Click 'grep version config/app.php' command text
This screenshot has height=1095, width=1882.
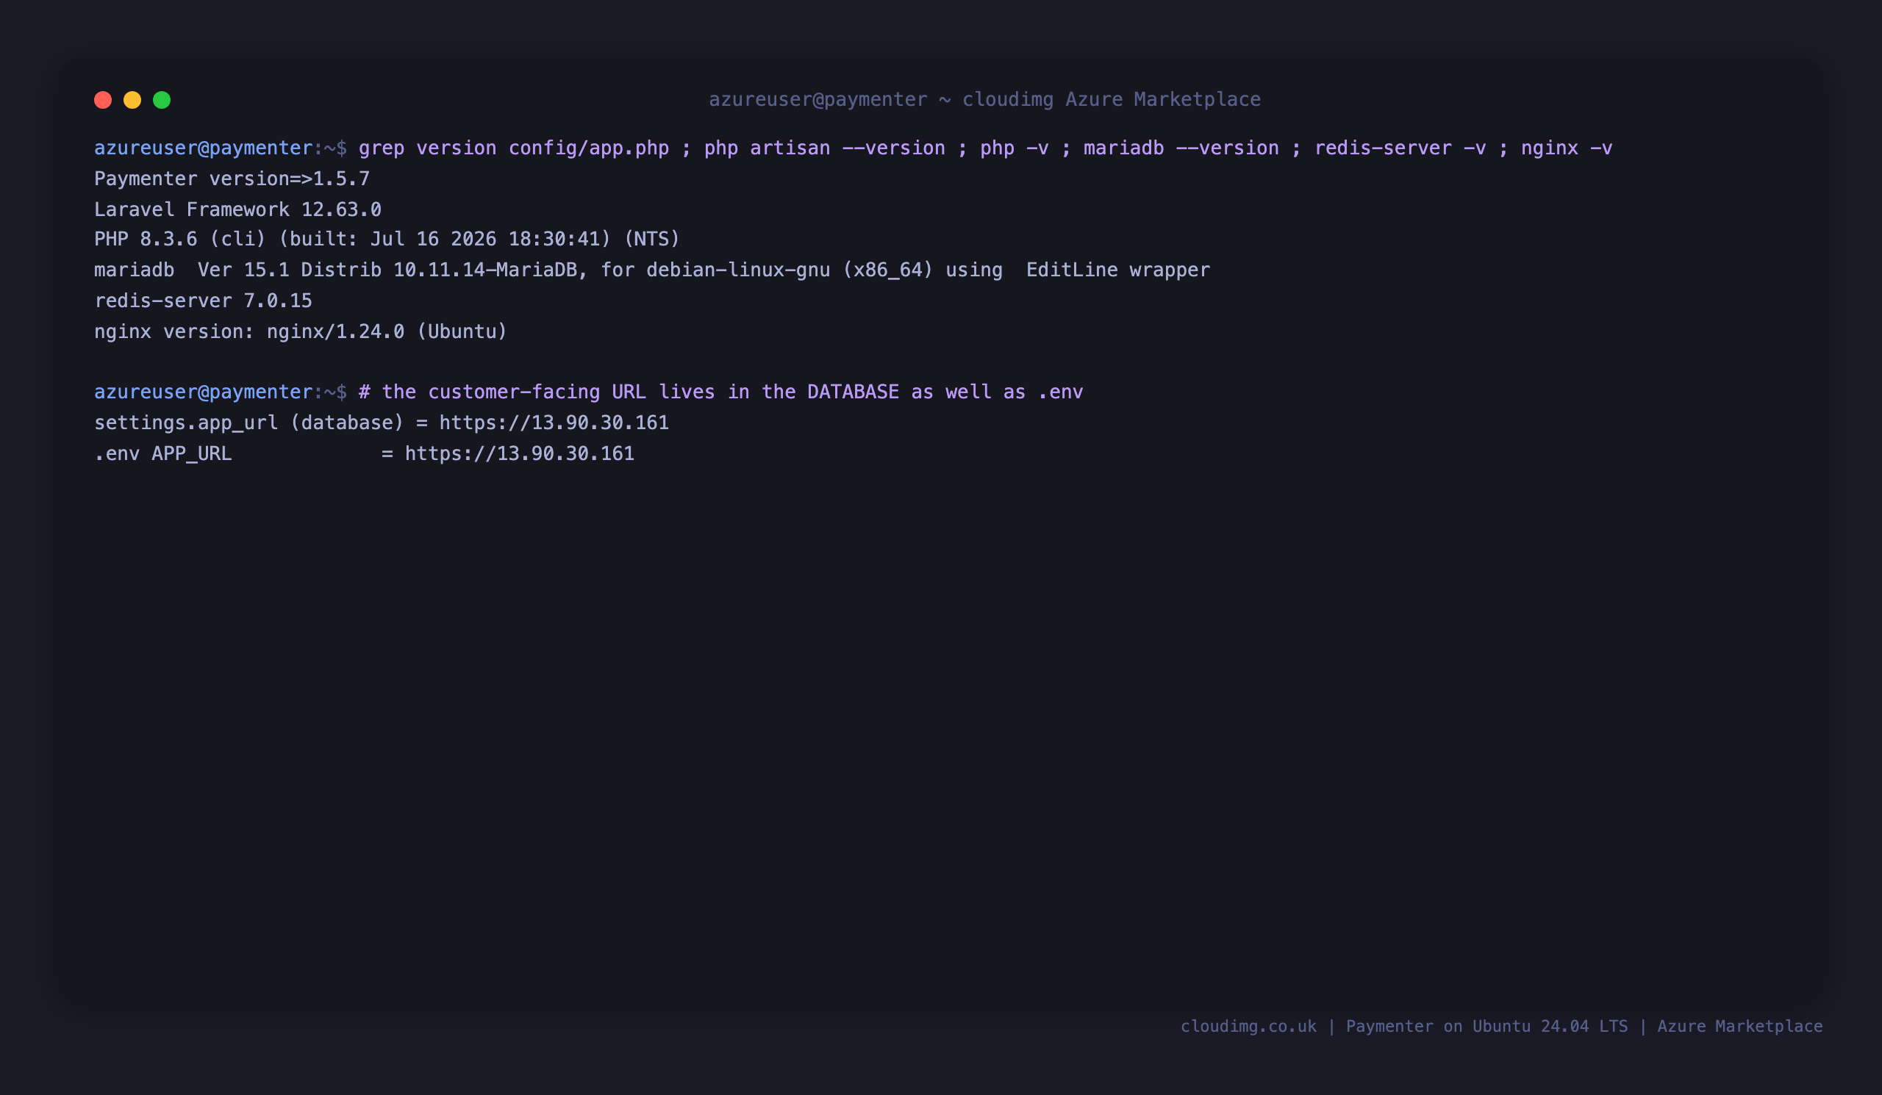point(514,148)
